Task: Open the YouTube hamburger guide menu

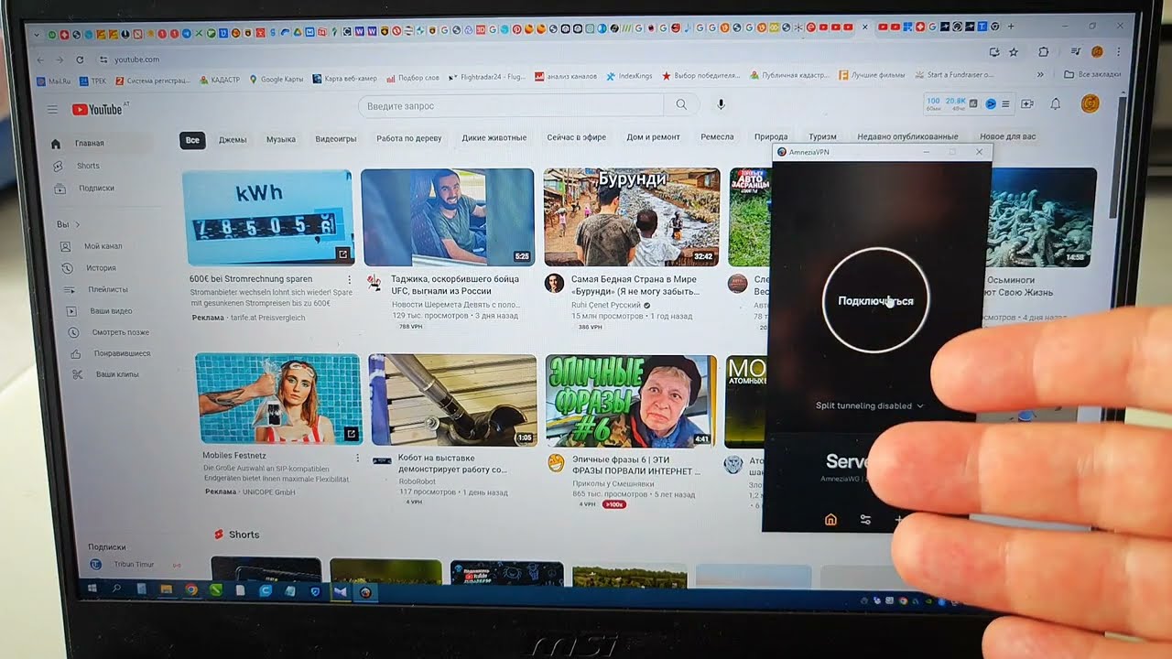Action: pos(52,109)
